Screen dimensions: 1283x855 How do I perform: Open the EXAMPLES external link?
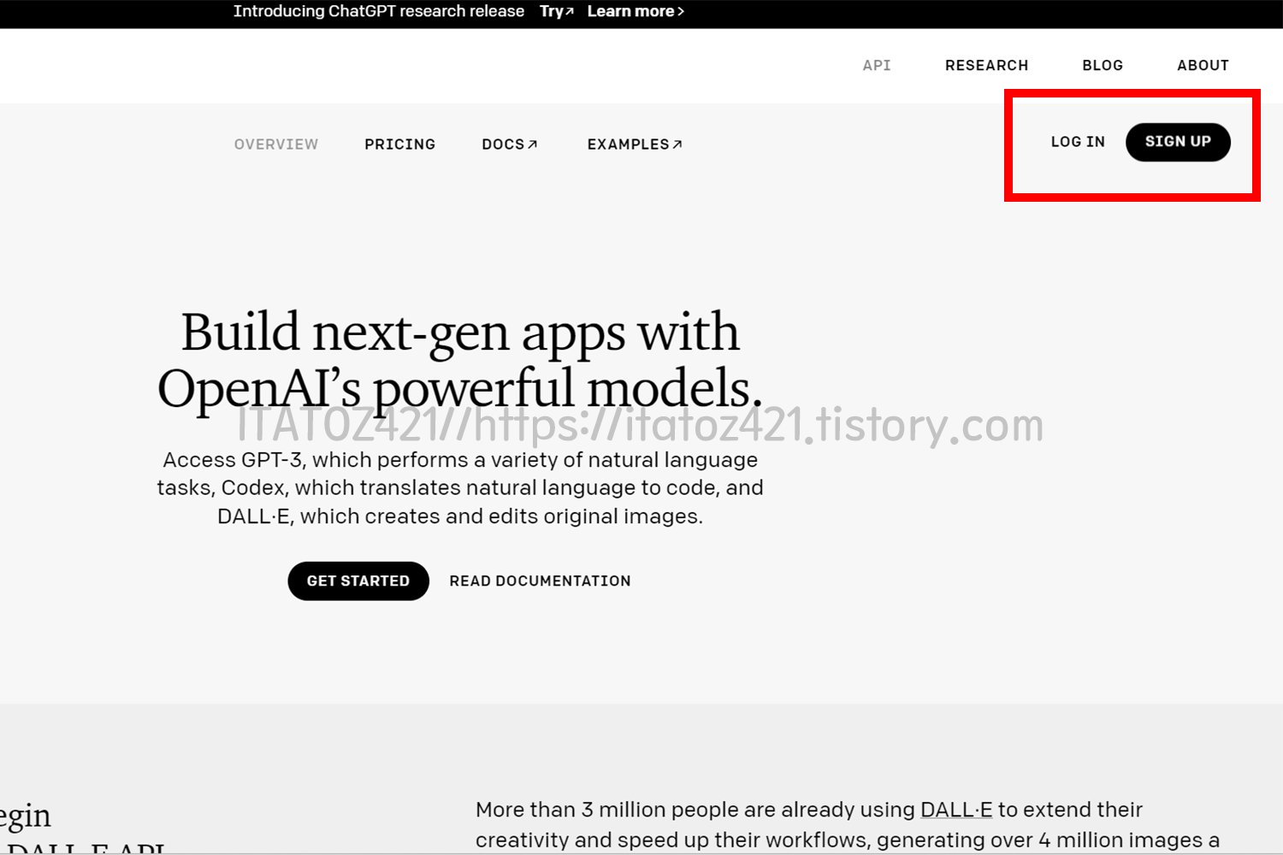635,144
